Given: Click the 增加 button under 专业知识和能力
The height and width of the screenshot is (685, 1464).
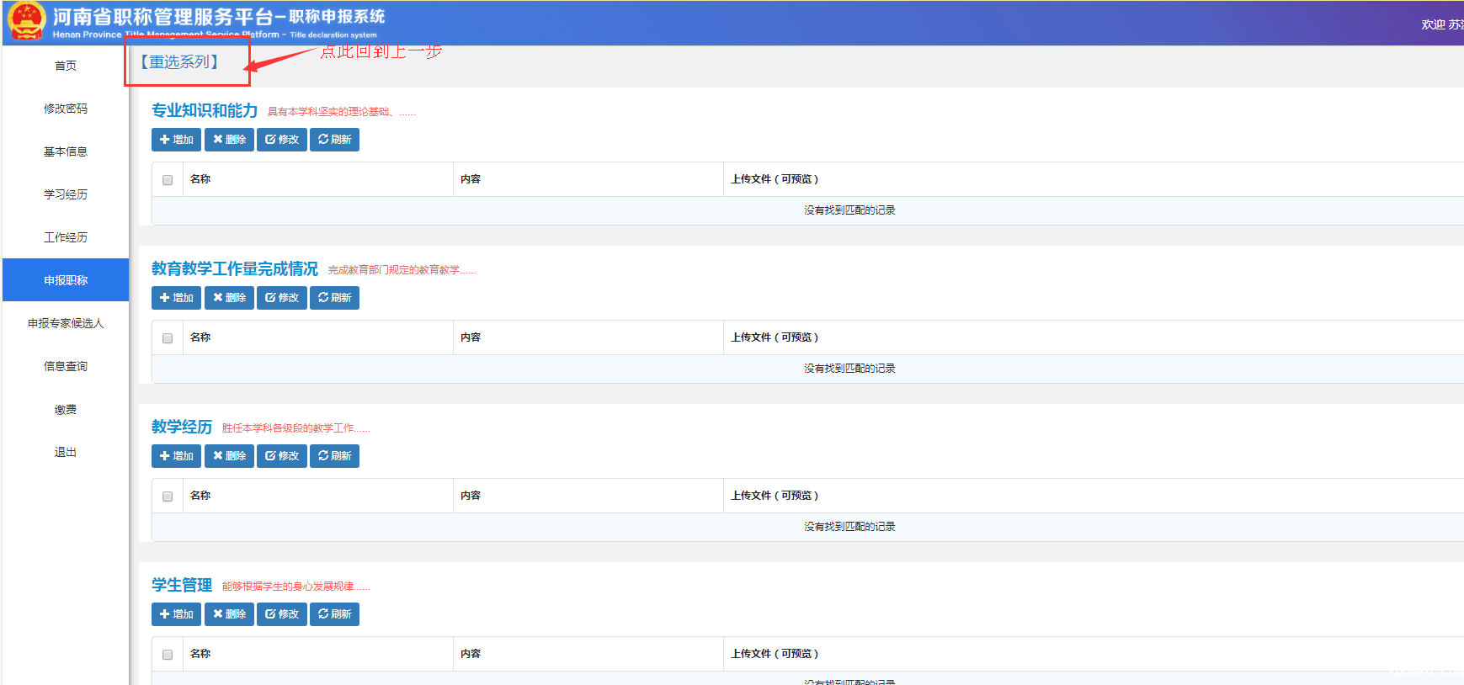Looking at the screenshot, I should click(176, 140).
